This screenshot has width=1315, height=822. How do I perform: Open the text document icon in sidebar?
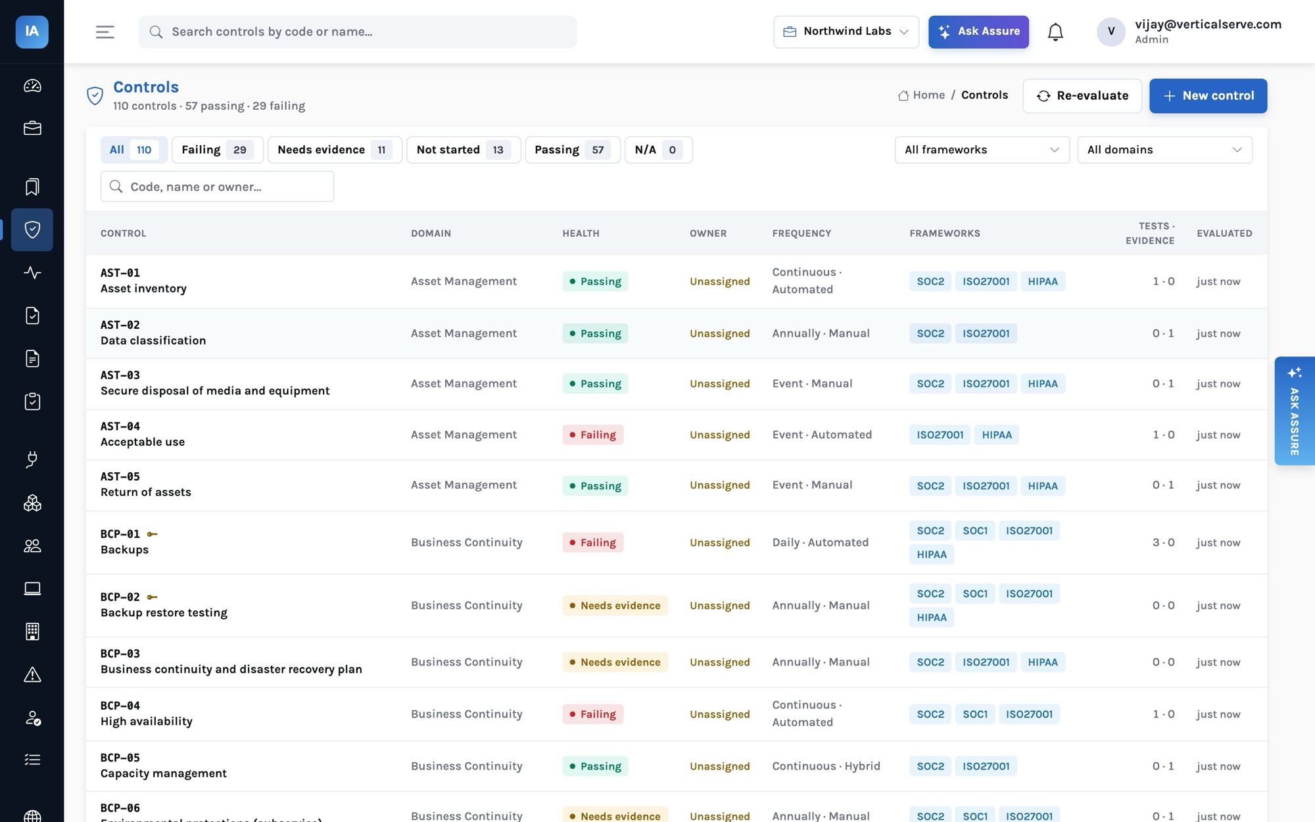32,358
